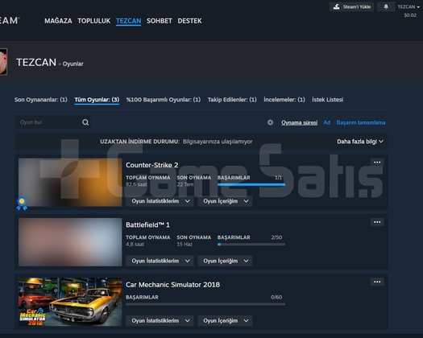Expand Car Mechanic Simulator Oyun İstatistiklerim dropdown
The image size is (423, 338).
[x=160, y=321]
